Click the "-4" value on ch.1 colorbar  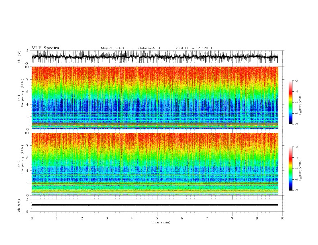(x=296, y=92)
